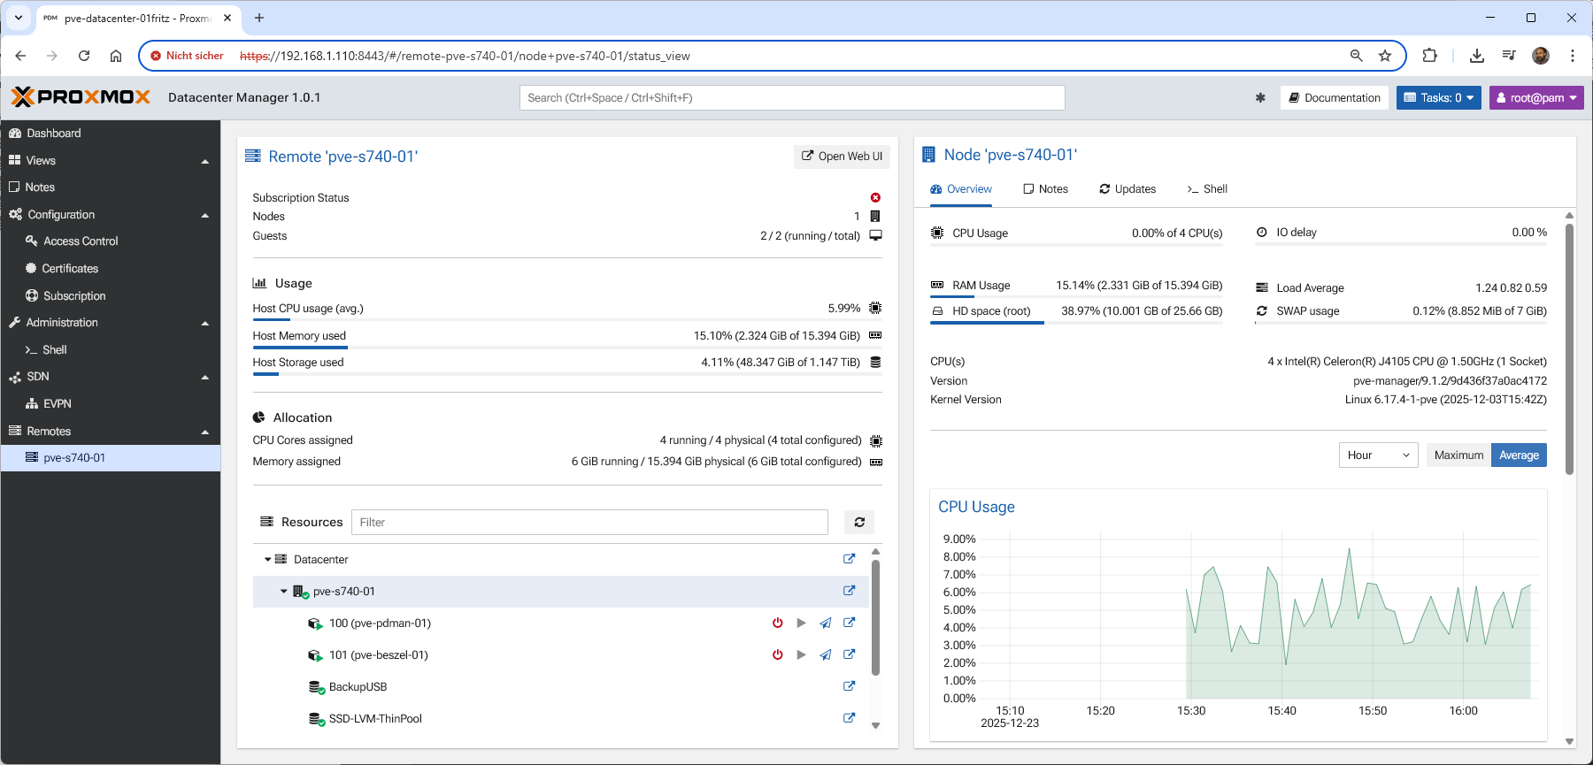Select Average graph mode
The image size is (1593, 765).
point(1519,455)
